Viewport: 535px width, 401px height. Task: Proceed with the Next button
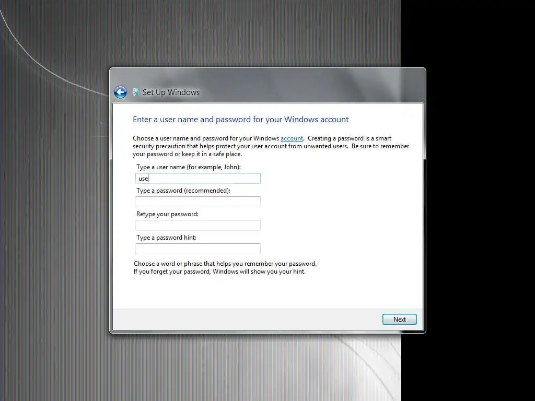pyautogui.click(x=400, y=320)
